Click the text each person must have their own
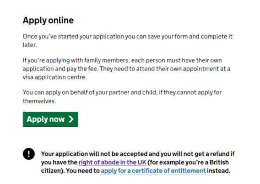The width and height of the screenshot is (260, 184). pos(176,60)
